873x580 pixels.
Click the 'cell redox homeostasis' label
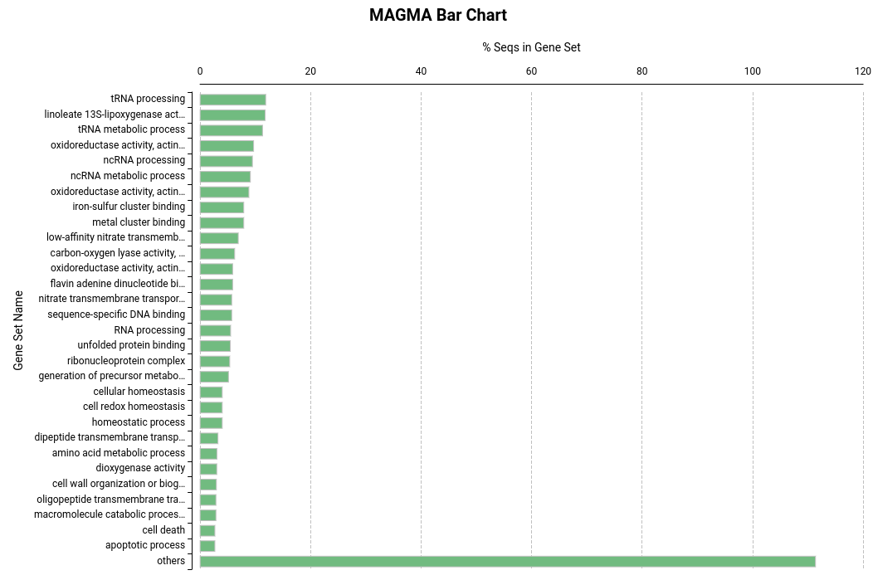(x=134, y=407)
